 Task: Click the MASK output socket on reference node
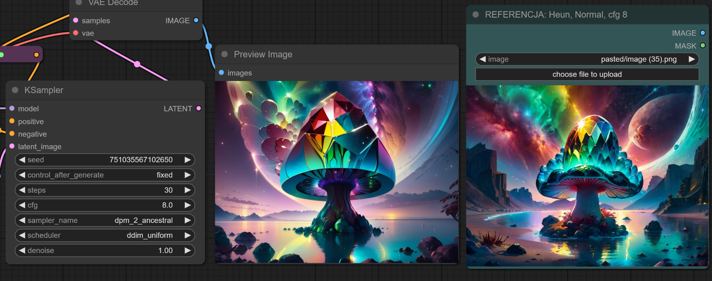coord(703,45)
